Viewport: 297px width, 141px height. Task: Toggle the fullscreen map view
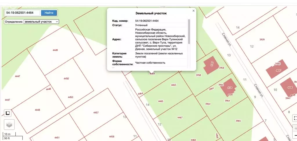click(x=295, y=118)
